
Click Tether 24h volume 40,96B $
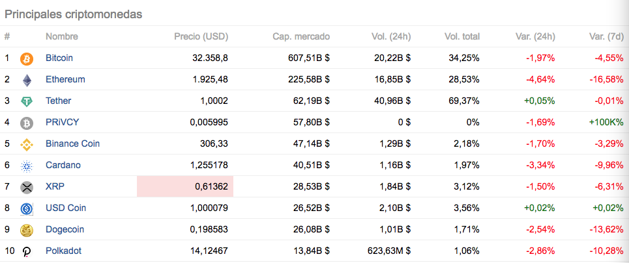(392, 101)
